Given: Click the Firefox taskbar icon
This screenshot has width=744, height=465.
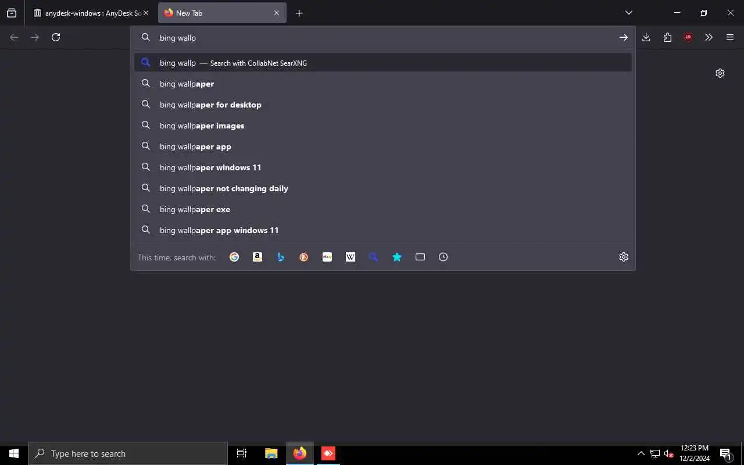Looking at the screenshot, I should 300,453.
